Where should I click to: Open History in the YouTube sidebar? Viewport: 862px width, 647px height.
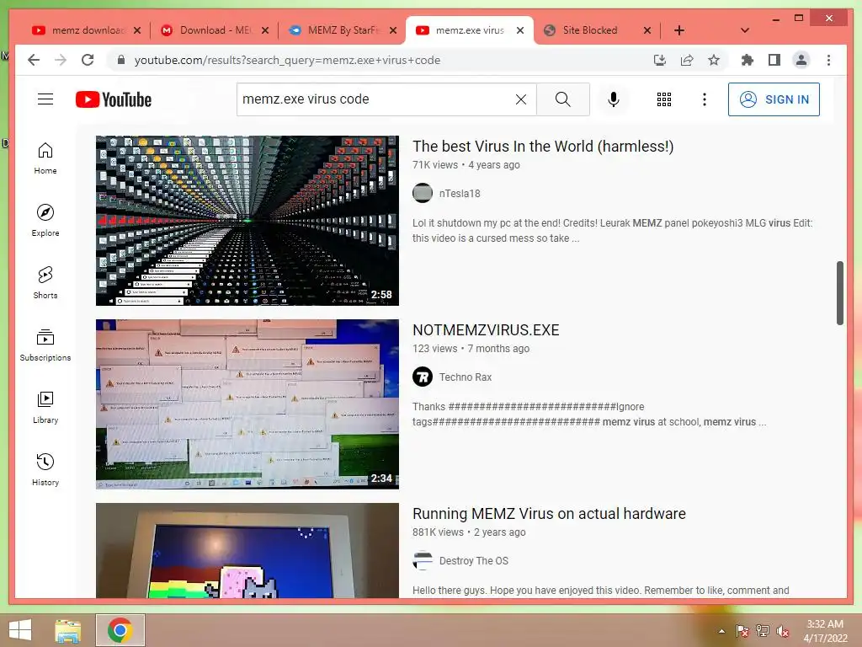coord(45,470)
